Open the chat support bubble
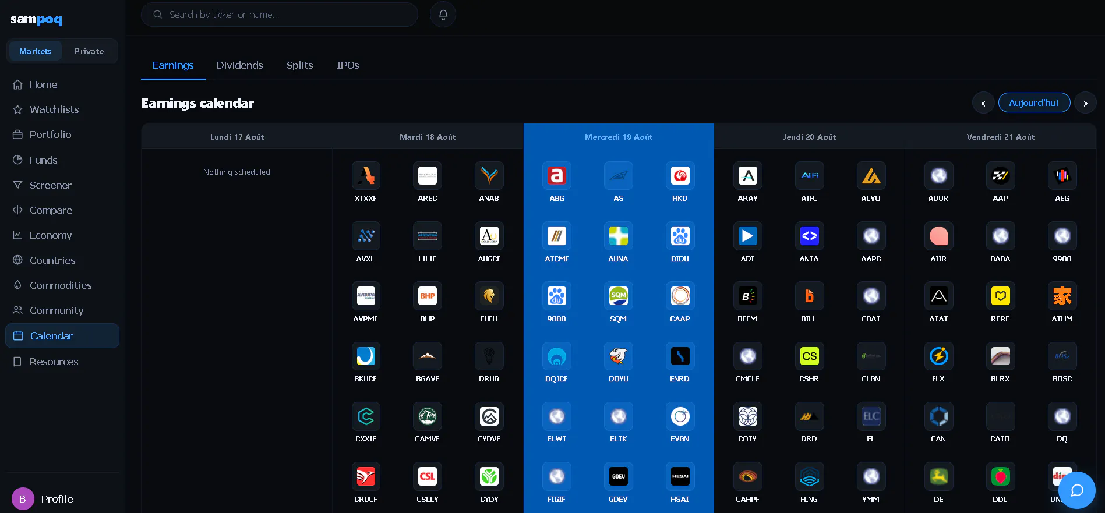Image resolution: width=1105 pixels, height=513 pixels. point(1077,490)
